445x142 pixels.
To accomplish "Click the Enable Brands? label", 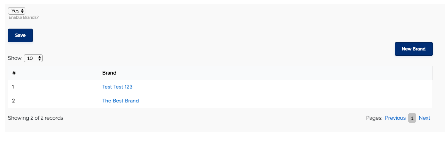I will (23, 18).
